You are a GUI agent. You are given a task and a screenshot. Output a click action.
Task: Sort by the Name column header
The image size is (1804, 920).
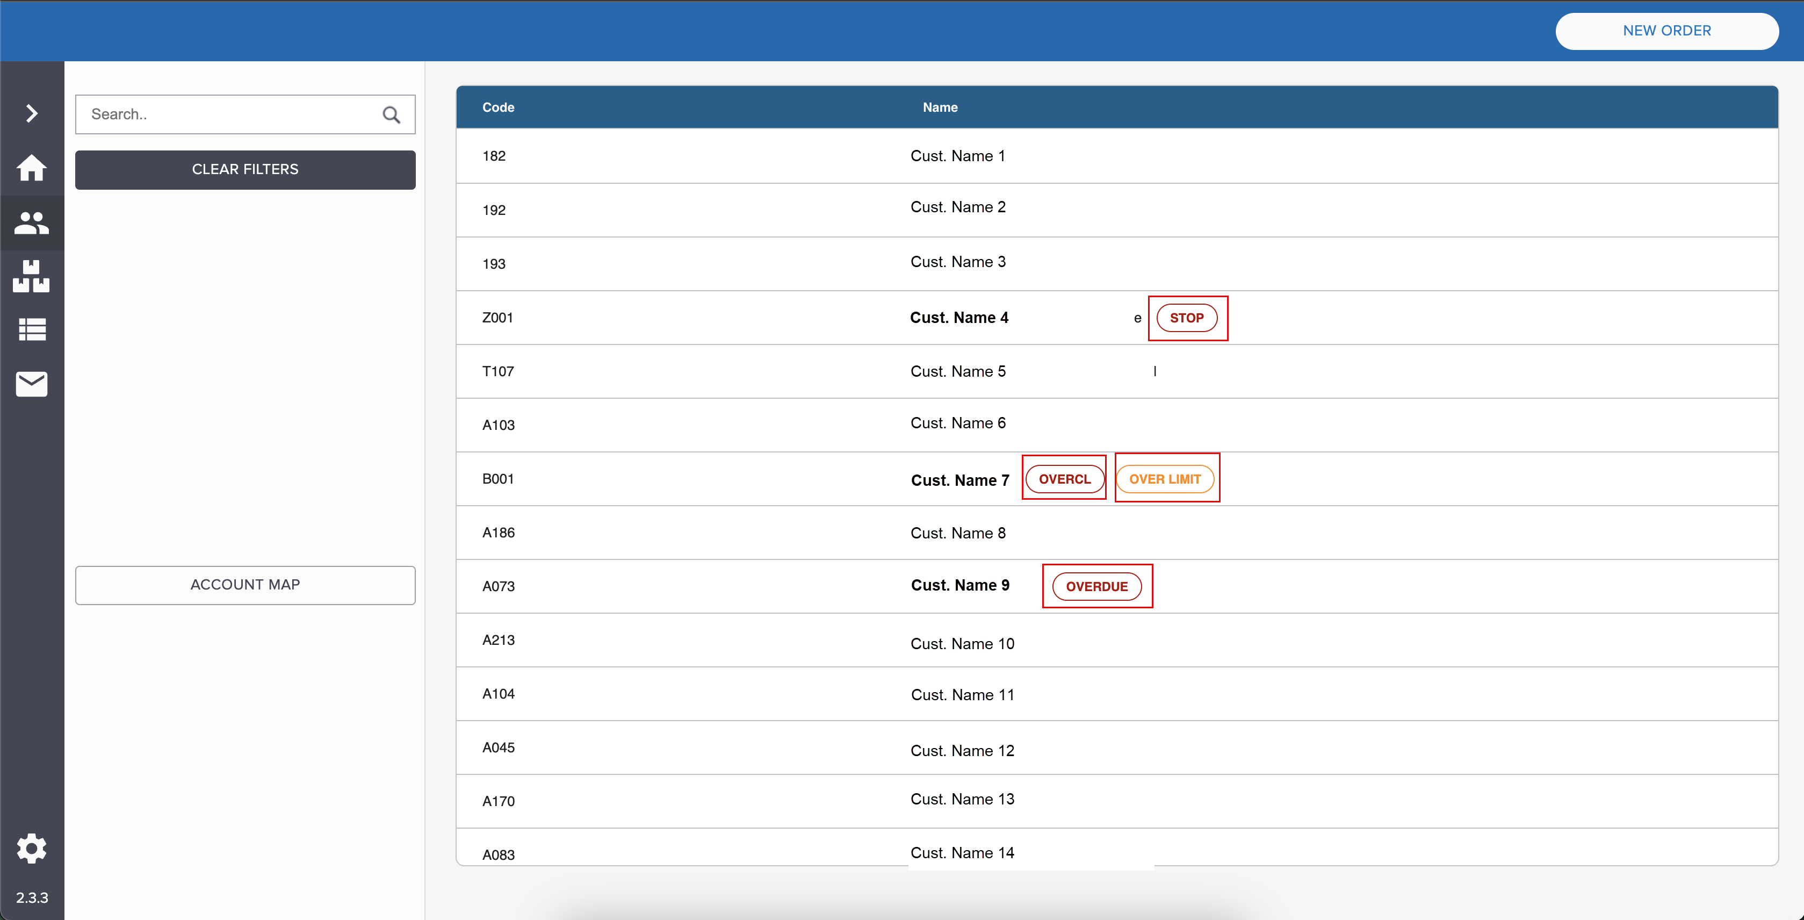[940, 107]
